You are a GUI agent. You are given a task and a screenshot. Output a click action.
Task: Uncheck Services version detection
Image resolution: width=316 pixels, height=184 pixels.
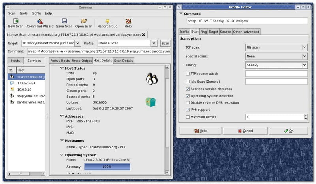[188, 89]
